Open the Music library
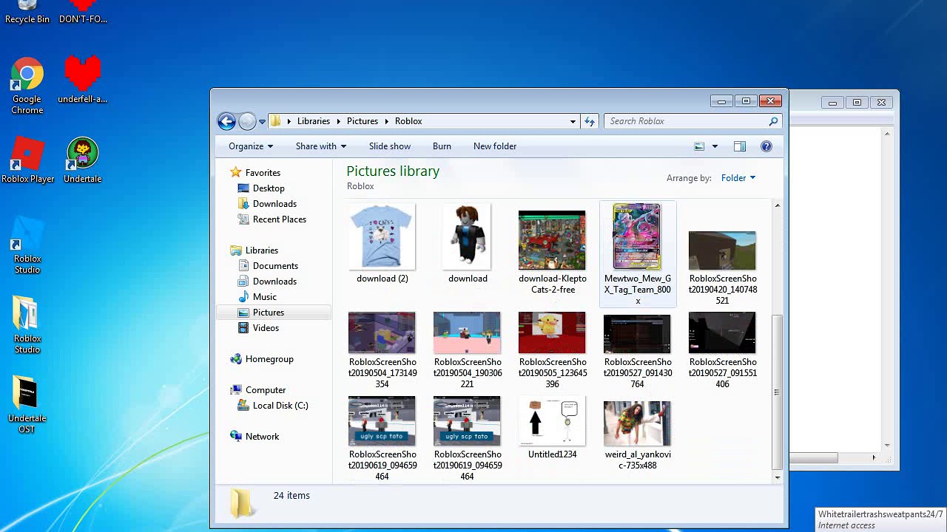The image size is (947, 532). [x=257, y=297]
